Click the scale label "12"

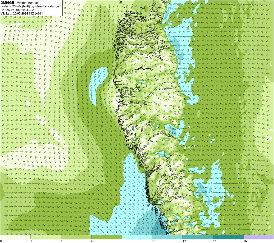click(184, 241)
